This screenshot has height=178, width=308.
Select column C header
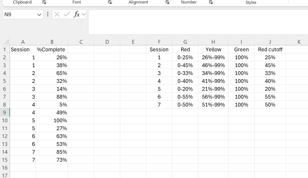click(81, 42)
